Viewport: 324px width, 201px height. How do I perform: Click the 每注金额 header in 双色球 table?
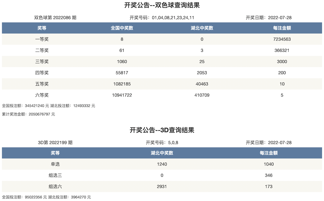point(282,28)
